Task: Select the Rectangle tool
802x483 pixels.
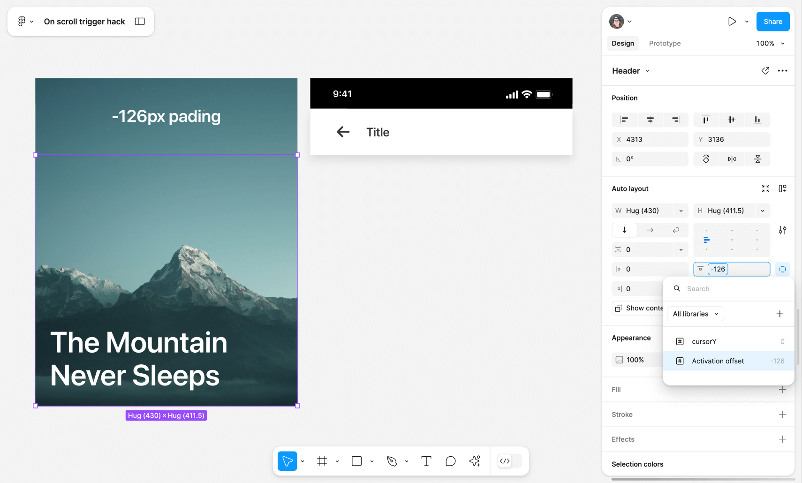Action: point(357,461)
